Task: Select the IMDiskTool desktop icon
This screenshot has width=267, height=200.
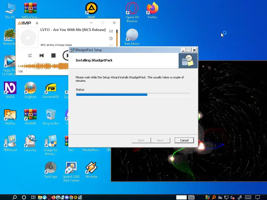Action: pyautogui.click(x=30, y=10)
